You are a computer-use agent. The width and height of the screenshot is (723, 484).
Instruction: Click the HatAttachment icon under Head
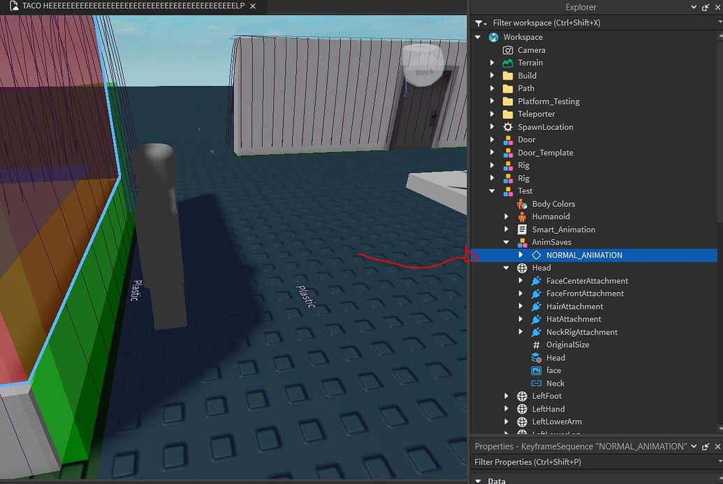535,319
